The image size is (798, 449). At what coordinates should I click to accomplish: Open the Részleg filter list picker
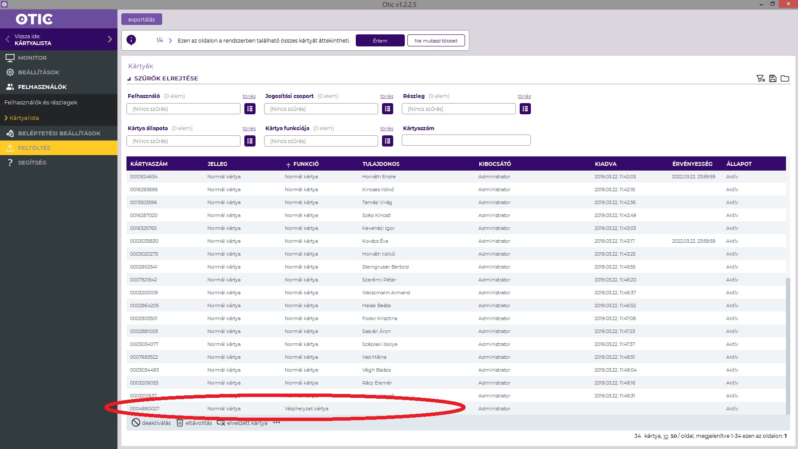pos(525,109)
